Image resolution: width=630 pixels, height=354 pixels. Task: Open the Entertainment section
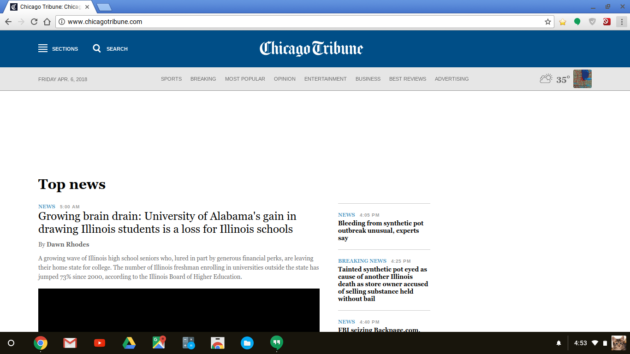[326, 79]
